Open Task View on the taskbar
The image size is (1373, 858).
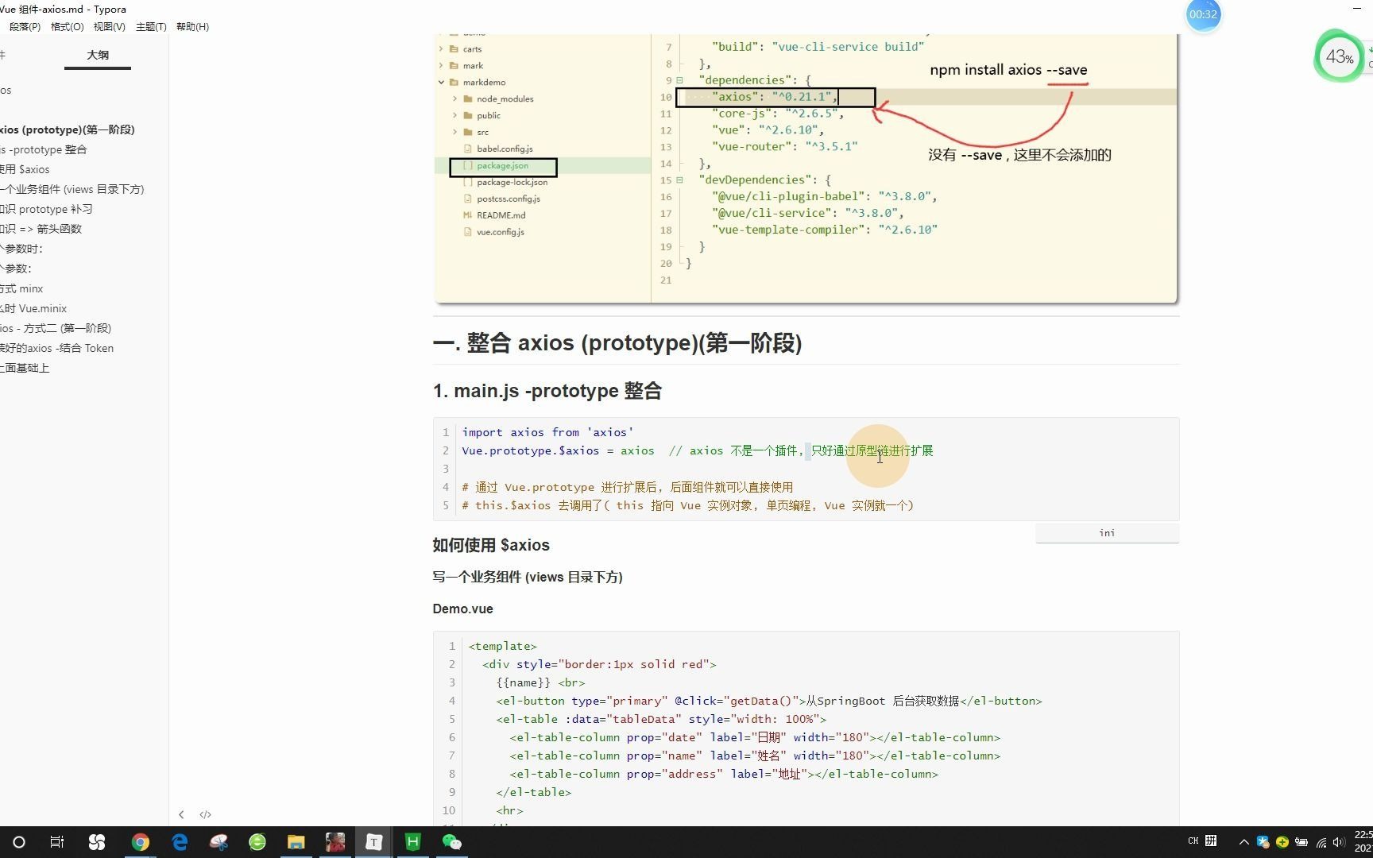pos(57,842)
